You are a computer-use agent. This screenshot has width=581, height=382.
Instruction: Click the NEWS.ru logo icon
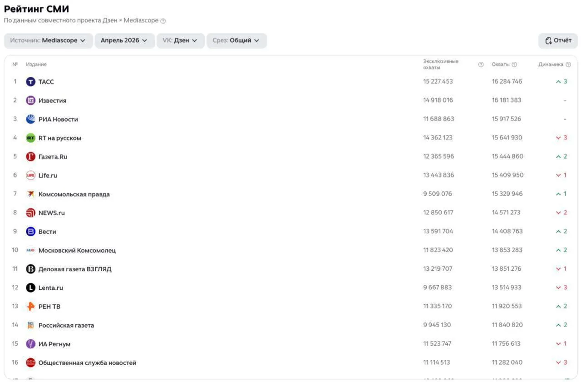tap(30, 213)
